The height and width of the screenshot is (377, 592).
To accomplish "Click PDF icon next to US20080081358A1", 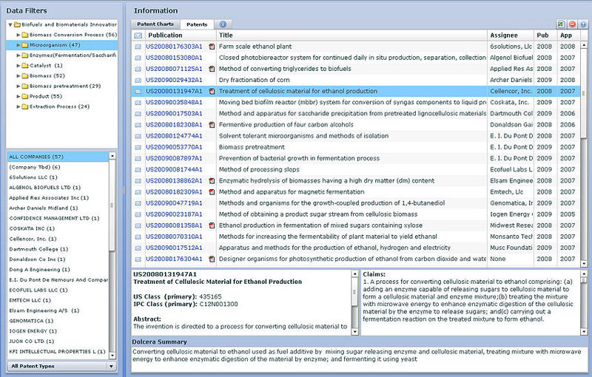I will pos(212,225).
